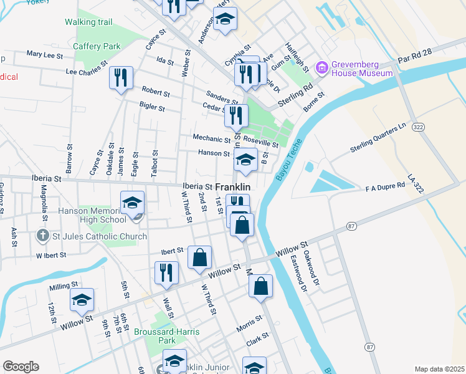Open the shopping marker below Franklin label
This screenshot has width=466, height=374.
point(242,226)
